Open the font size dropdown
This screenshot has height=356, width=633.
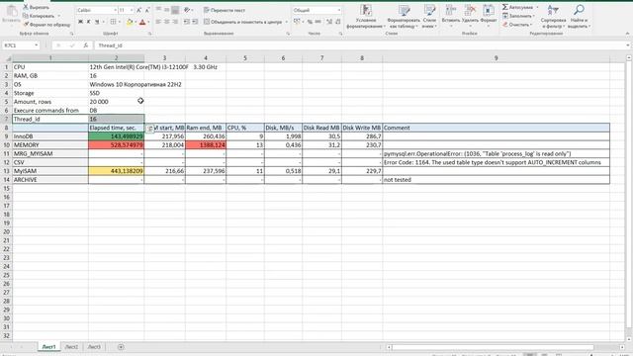coord(132,10)
